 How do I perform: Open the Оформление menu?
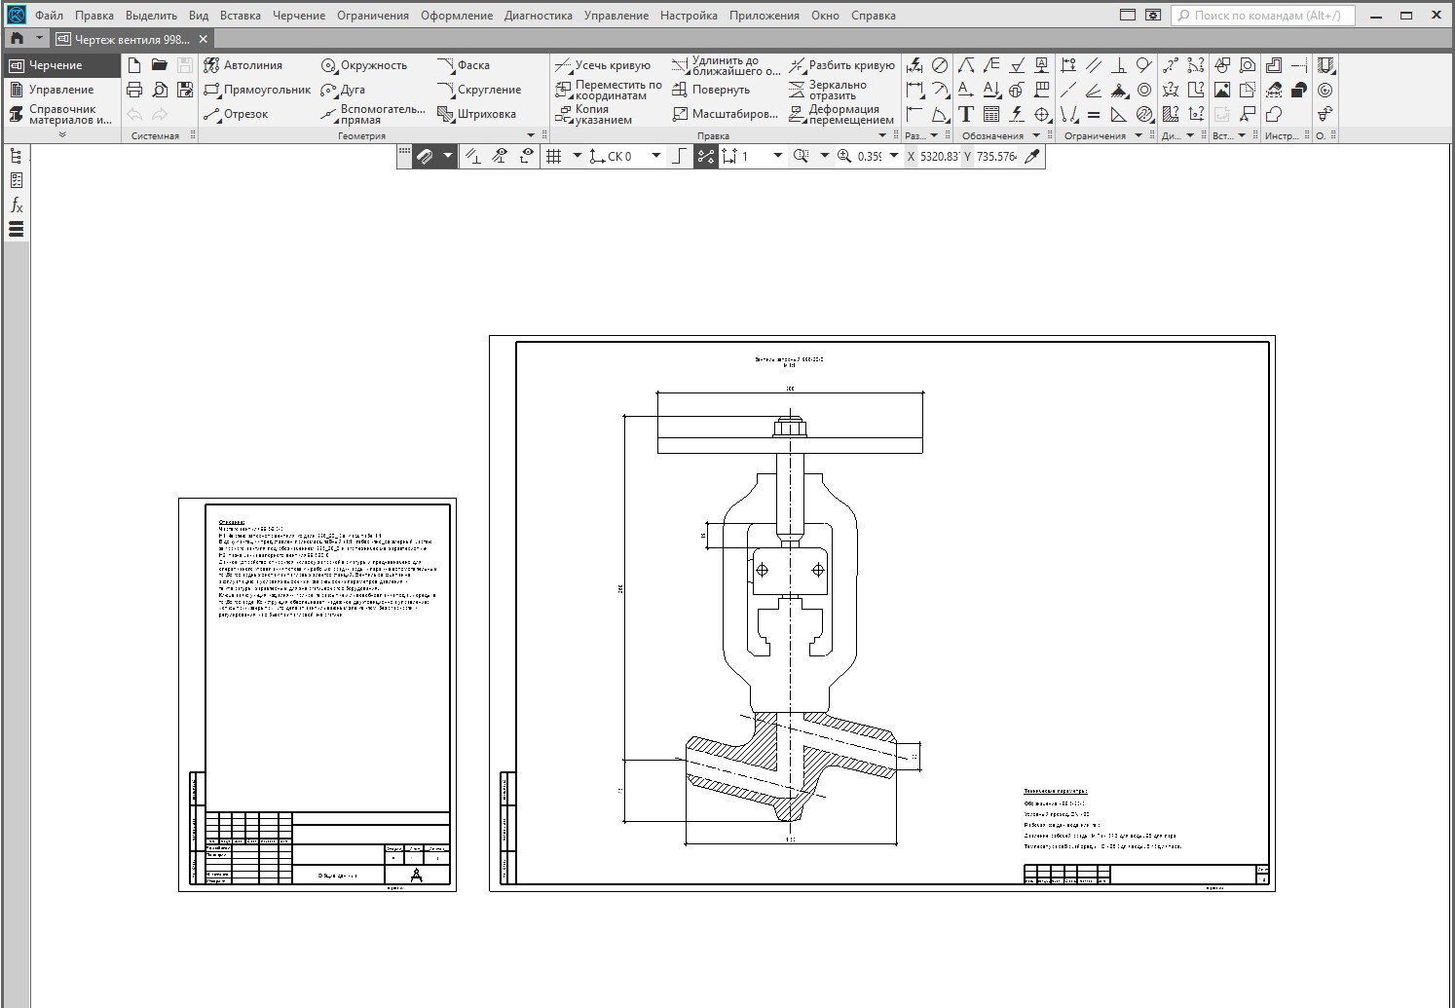457,16
